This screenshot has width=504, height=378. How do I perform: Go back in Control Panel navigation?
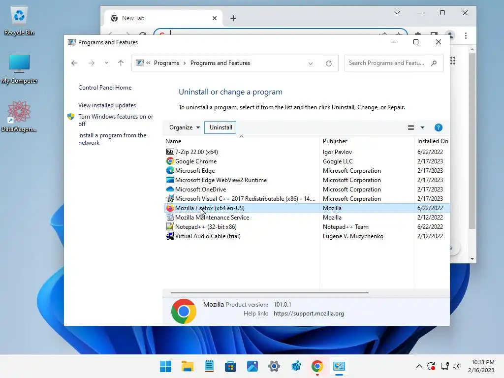tap(74, 63)
